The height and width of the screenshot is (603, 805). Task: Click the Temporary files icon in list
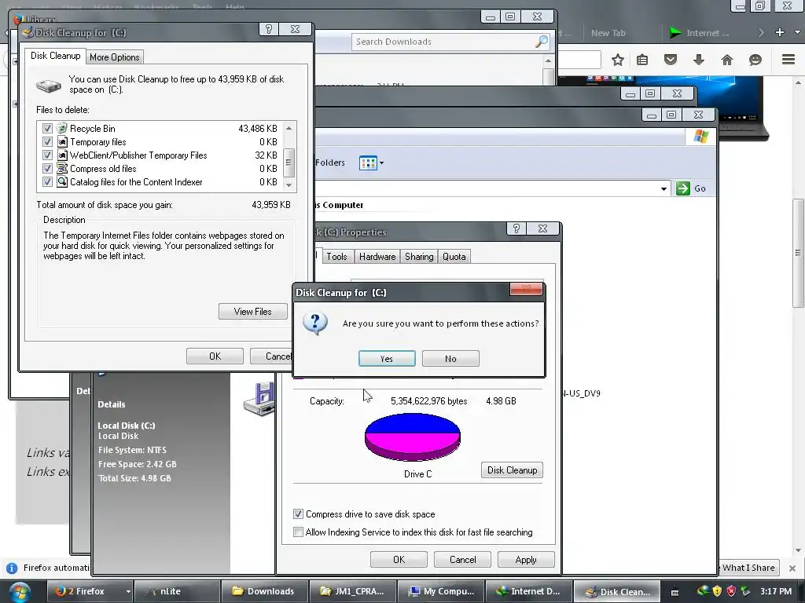[62, 141]
